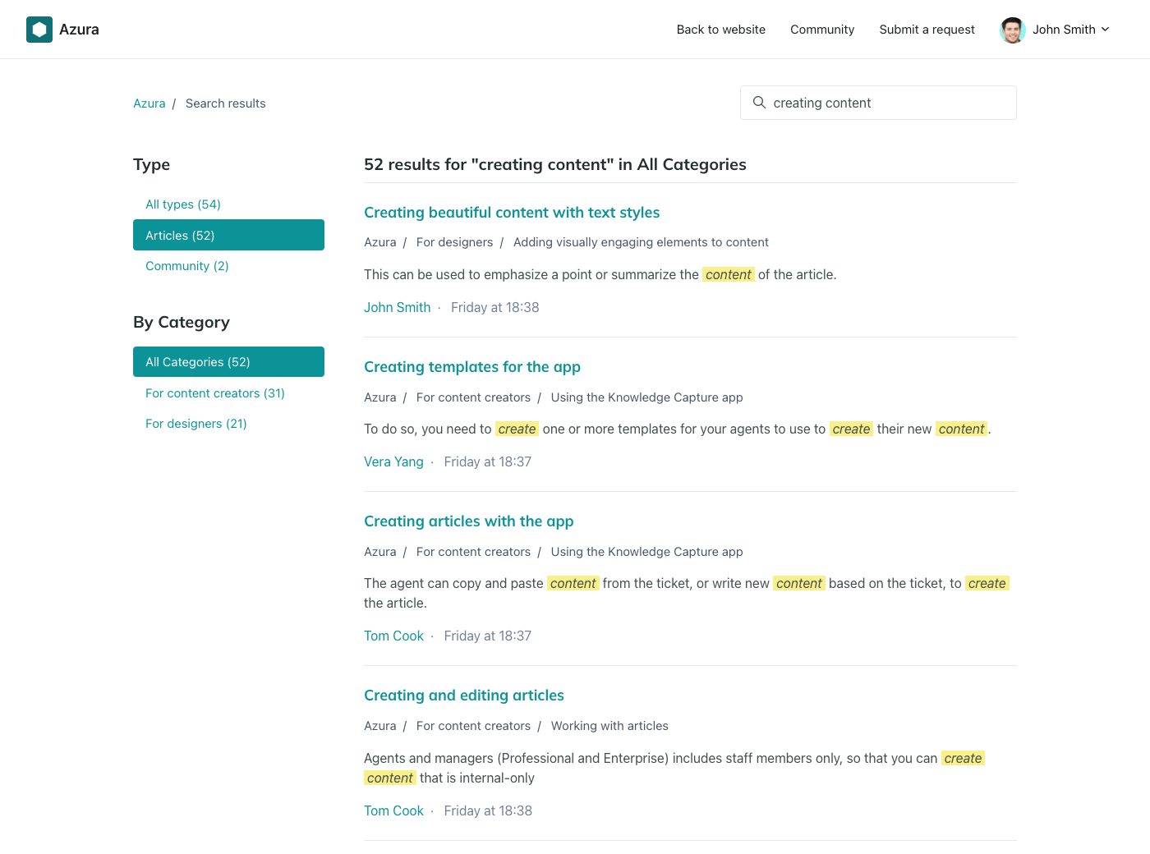Open Creating articles with the app result
This screenshot has width=1150, height=854.
(x=468, y=521)
